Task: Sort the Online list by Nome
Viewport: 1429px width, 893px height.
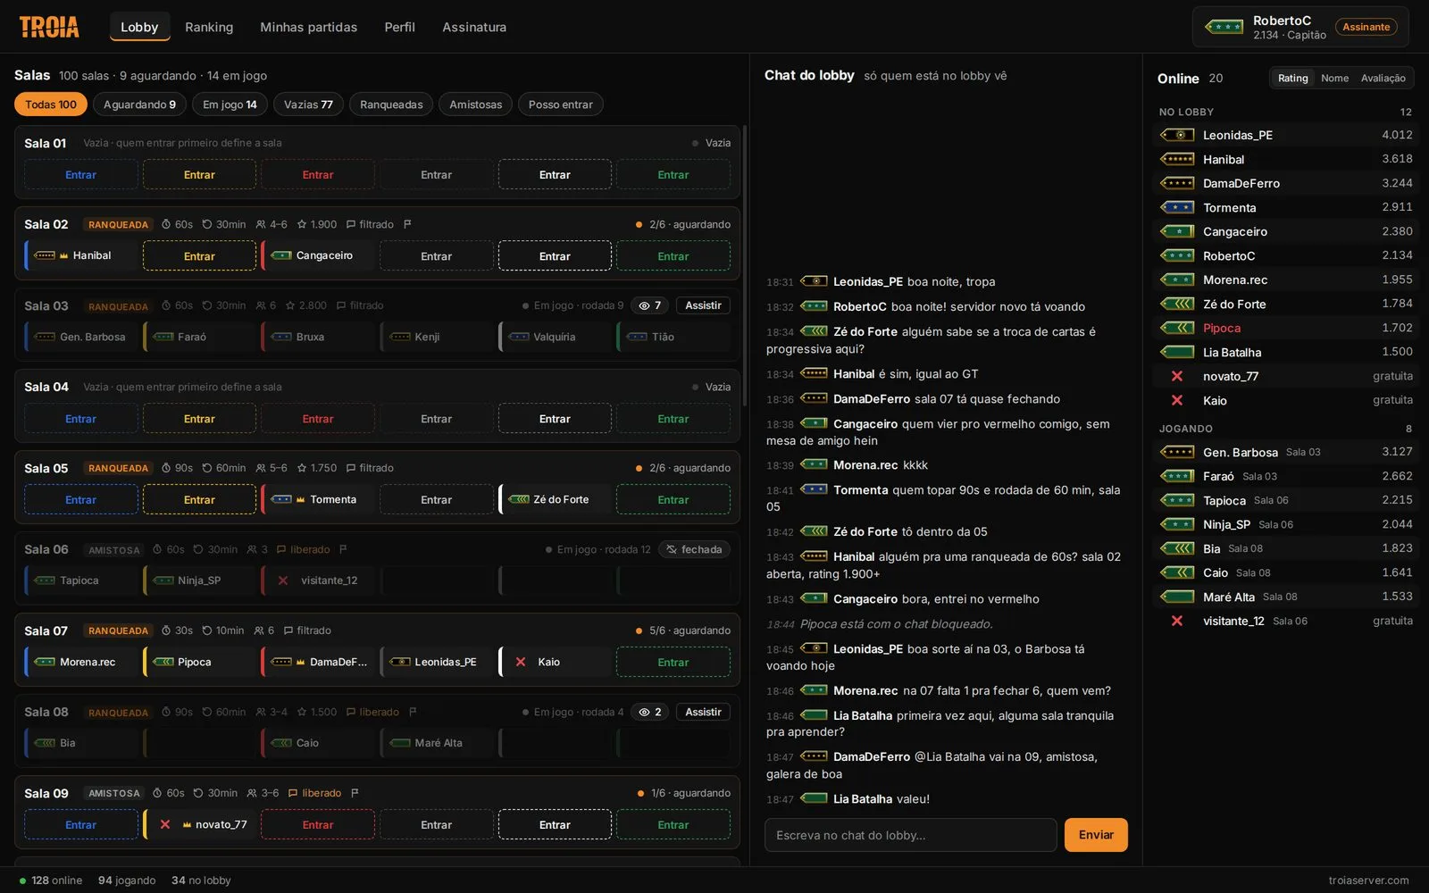Action: click(1334, 78)
